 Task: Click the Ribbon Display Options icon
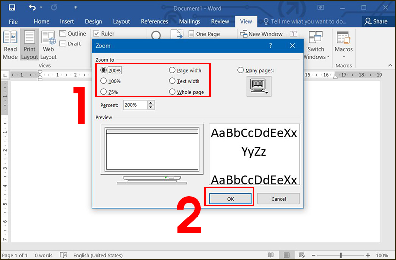point(320,8)
